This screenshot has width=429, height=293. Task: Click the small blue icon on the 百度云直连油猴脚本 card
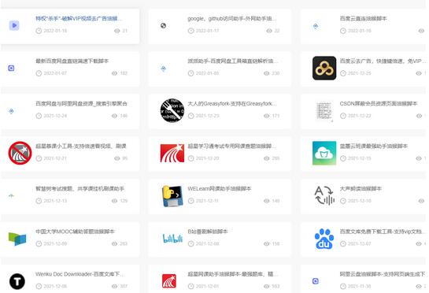pos(316,26)
